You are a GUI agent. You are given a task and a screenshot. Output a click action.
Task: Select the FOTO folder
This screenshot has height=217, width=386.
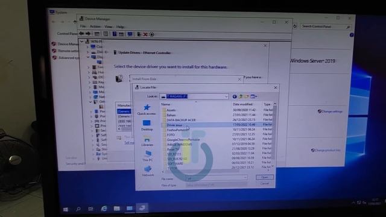[x=171, y=135]
